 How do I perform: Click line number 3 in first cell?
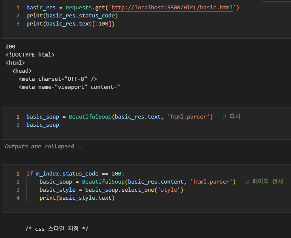tap(18, 24)
